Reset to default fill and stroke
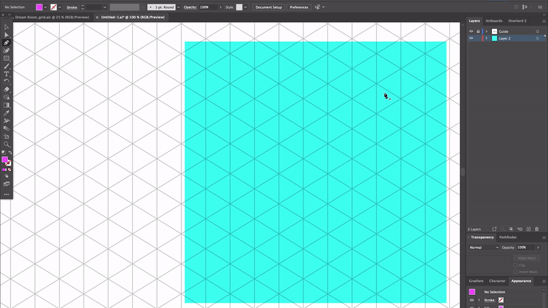Screen dimensions: 548x308 click(3, 153)
